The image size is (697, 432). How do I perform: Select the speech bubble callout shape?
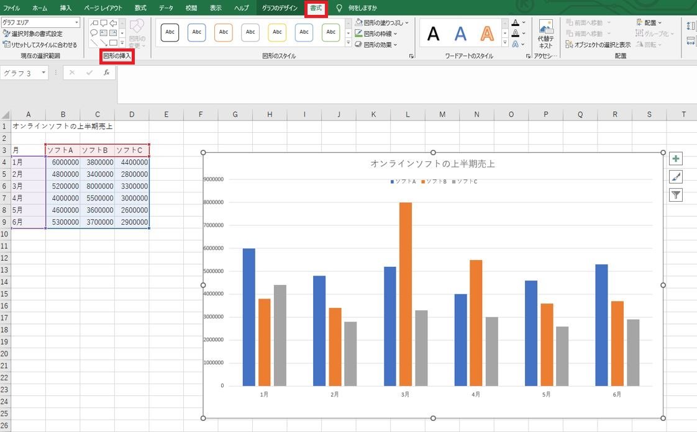coord(104,23)
